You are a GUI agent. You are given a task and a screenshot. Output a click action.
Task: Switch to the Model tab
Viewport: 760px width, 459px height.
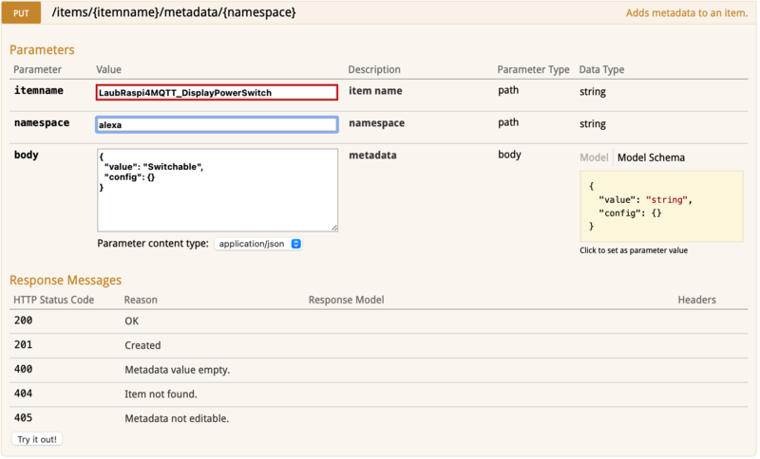pos(594,157)
